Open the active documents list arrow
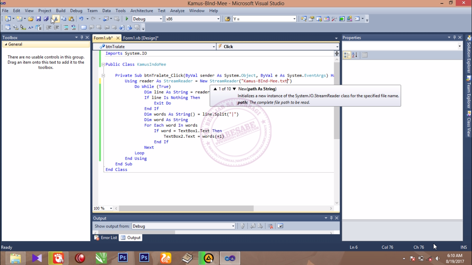472x265 pixels. 336,38
